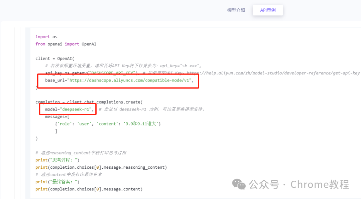The width and height of the screenshot is (361, 199).
Task: Click the 'import os' code line
Action: [46, 37]
